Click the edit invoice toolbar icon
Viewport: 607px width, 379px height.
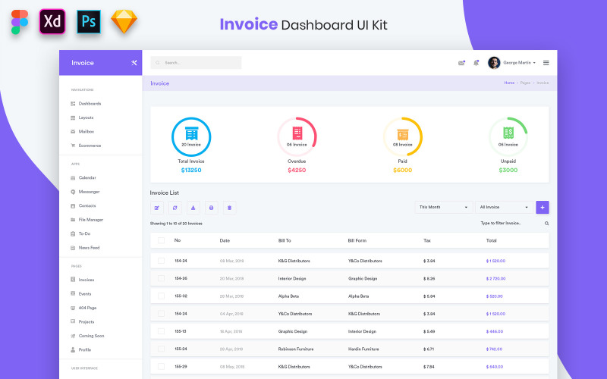pos(157,207)
